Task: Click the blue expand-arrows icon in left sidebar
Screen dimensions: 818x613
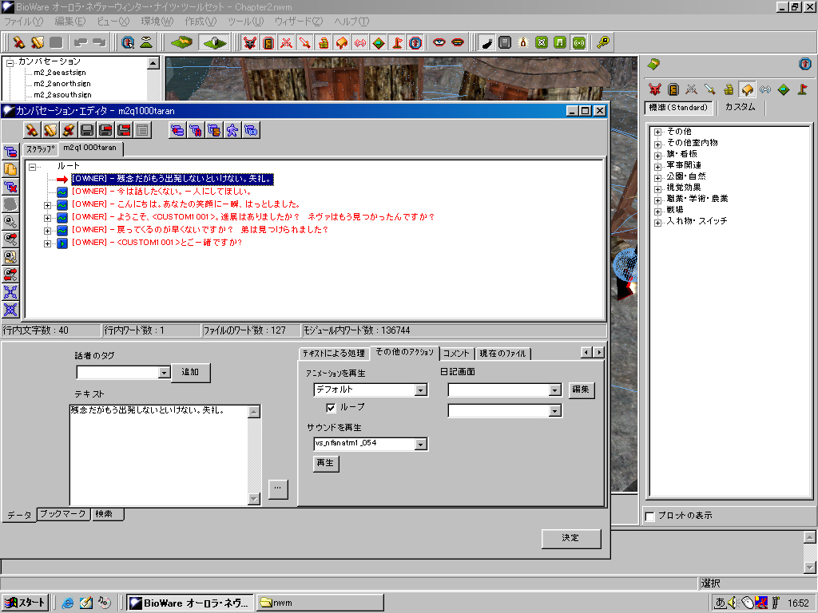Action: [10, 292]
